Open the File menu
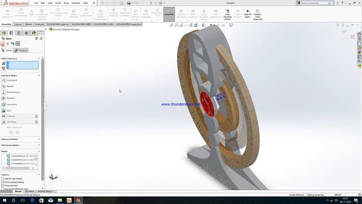 36,3
